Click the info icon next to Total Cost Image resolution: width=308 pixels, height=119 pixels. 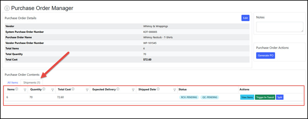[x=73, y=89]
